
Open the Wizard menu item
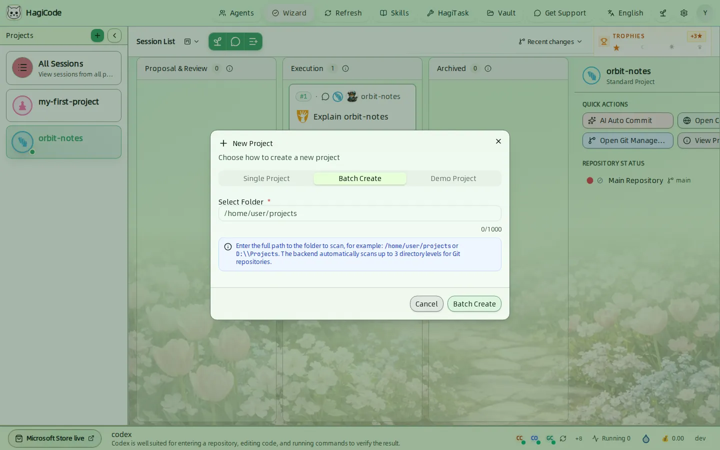(289, 13)
